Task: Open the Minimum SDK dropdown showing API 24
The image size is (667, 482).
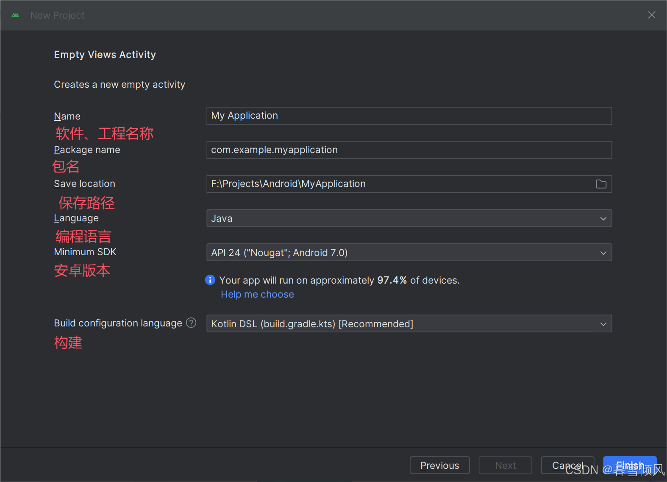Action: point(409,253)
